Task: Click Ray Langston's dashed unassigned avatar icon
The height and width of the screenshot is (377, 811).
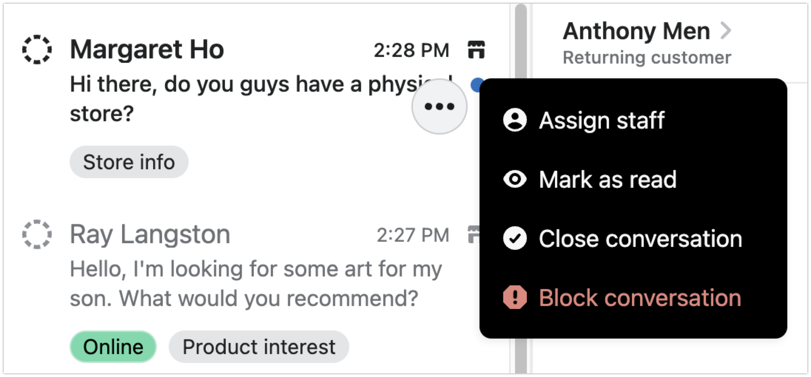Action: pos(37,234)
